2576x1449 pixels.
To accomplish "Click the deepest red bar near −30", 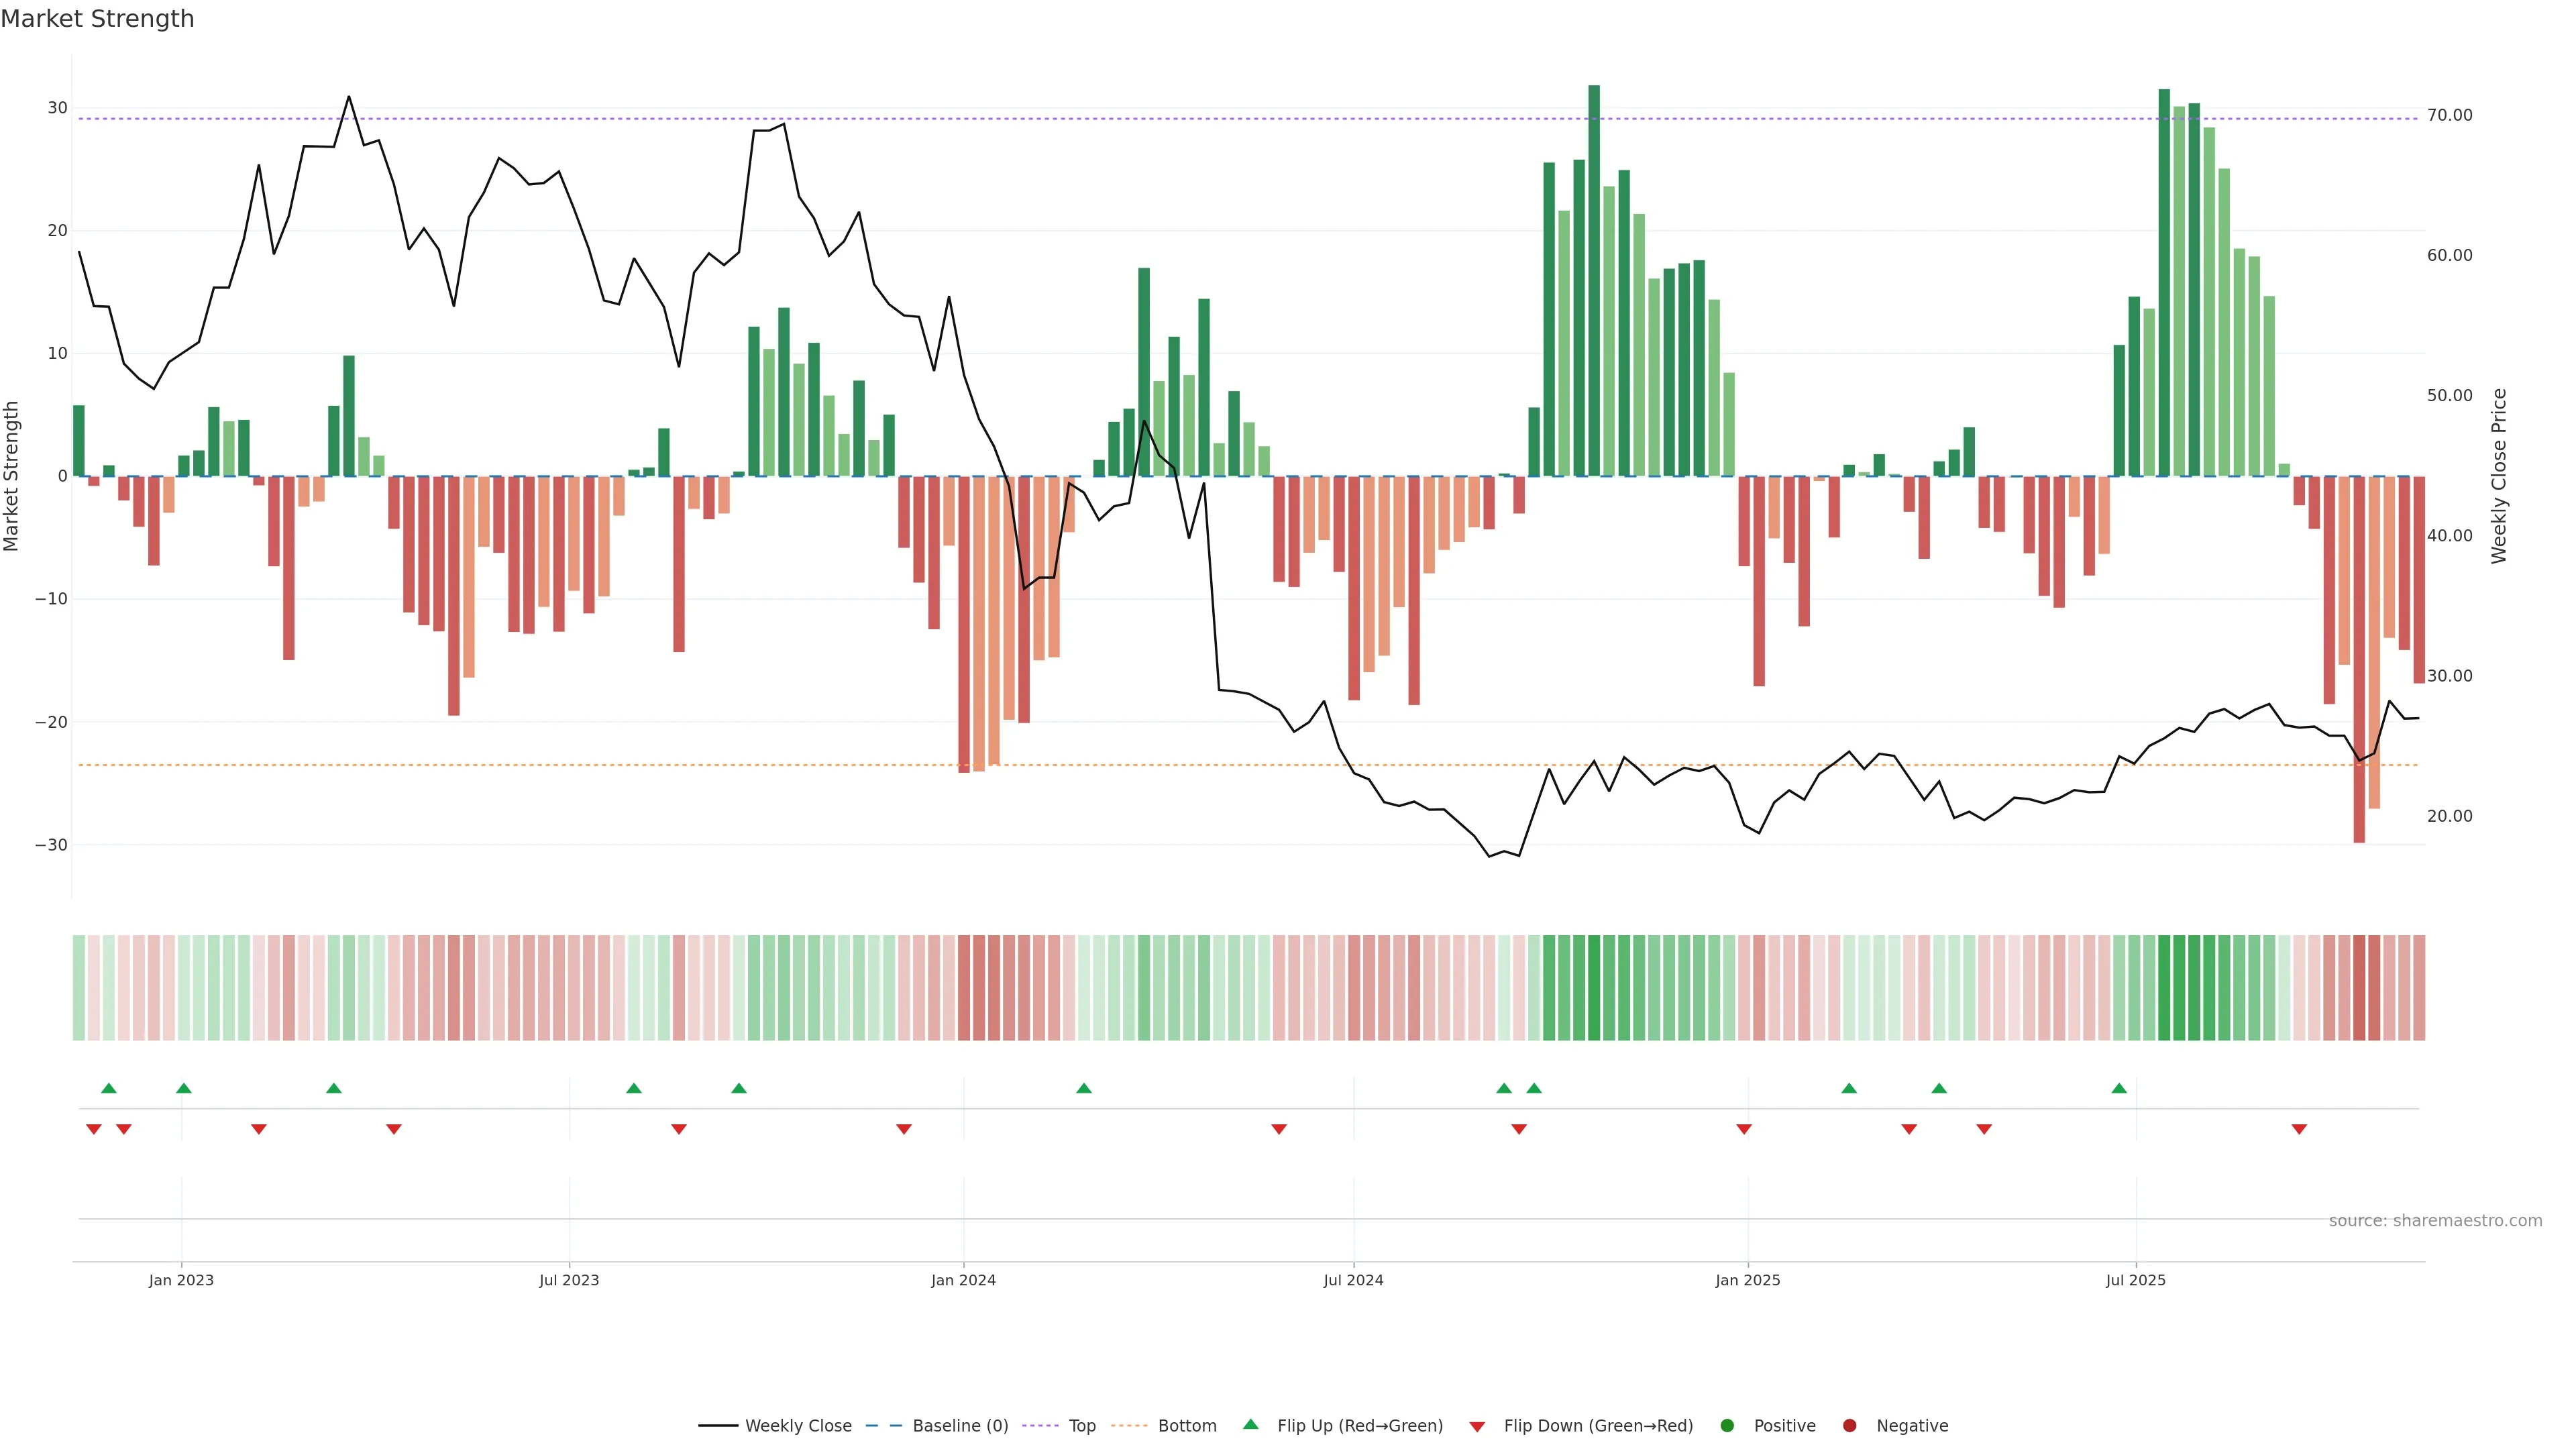I will 2359,660.
